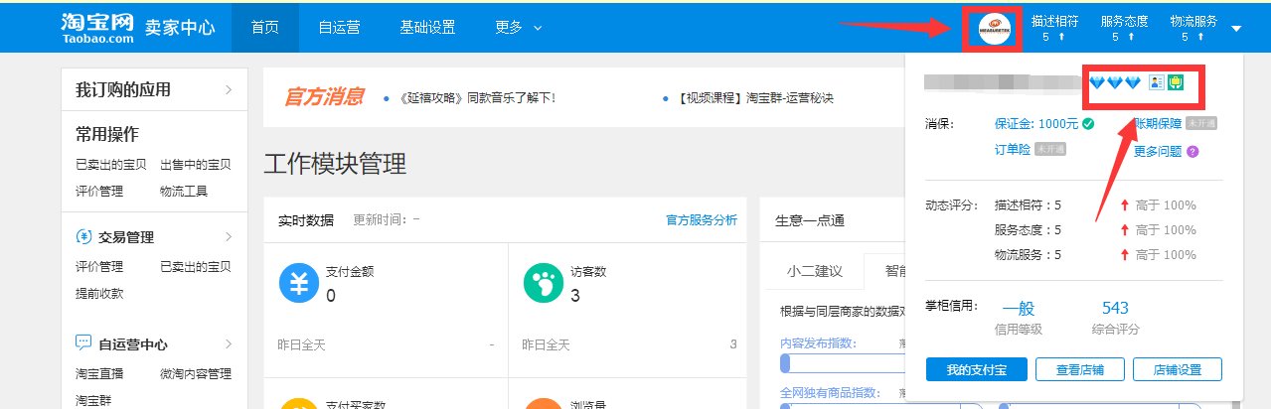Image resolution: width=1271 pixels, height=409 pixels.
Task: Click the 一般 credit level value
Action: point(1018,308)
